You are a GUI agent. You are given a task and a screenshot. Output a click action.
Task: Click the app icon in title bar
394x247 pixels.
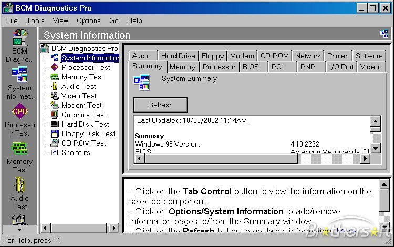pos(8,8)
